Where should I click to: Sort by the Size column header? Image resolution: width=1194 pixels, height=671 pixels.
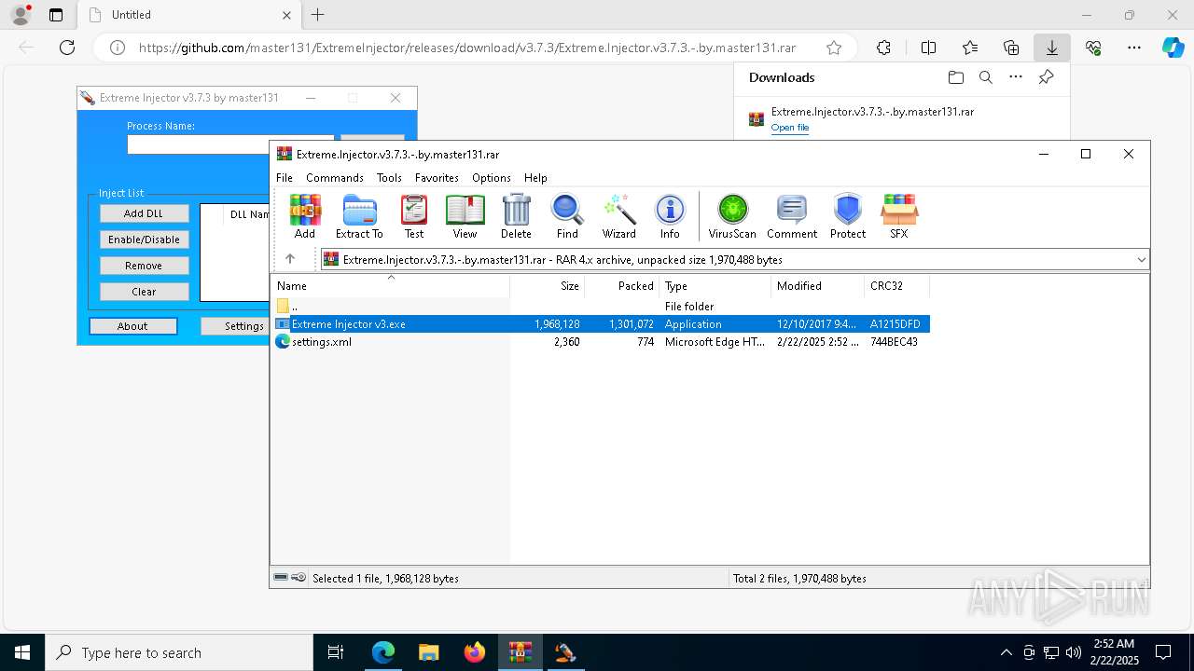pyautogui.click(x=547, y=286)
